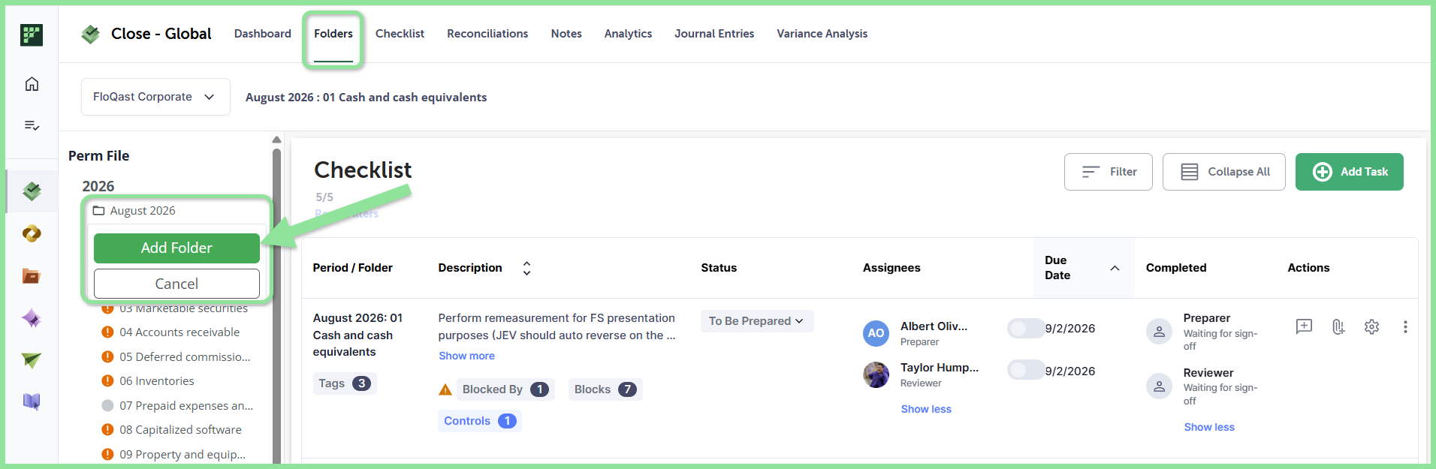Select 04 Accounts receivable folder
The height and width of the screenshot is (469, 1436).
(x=179, y=332)
